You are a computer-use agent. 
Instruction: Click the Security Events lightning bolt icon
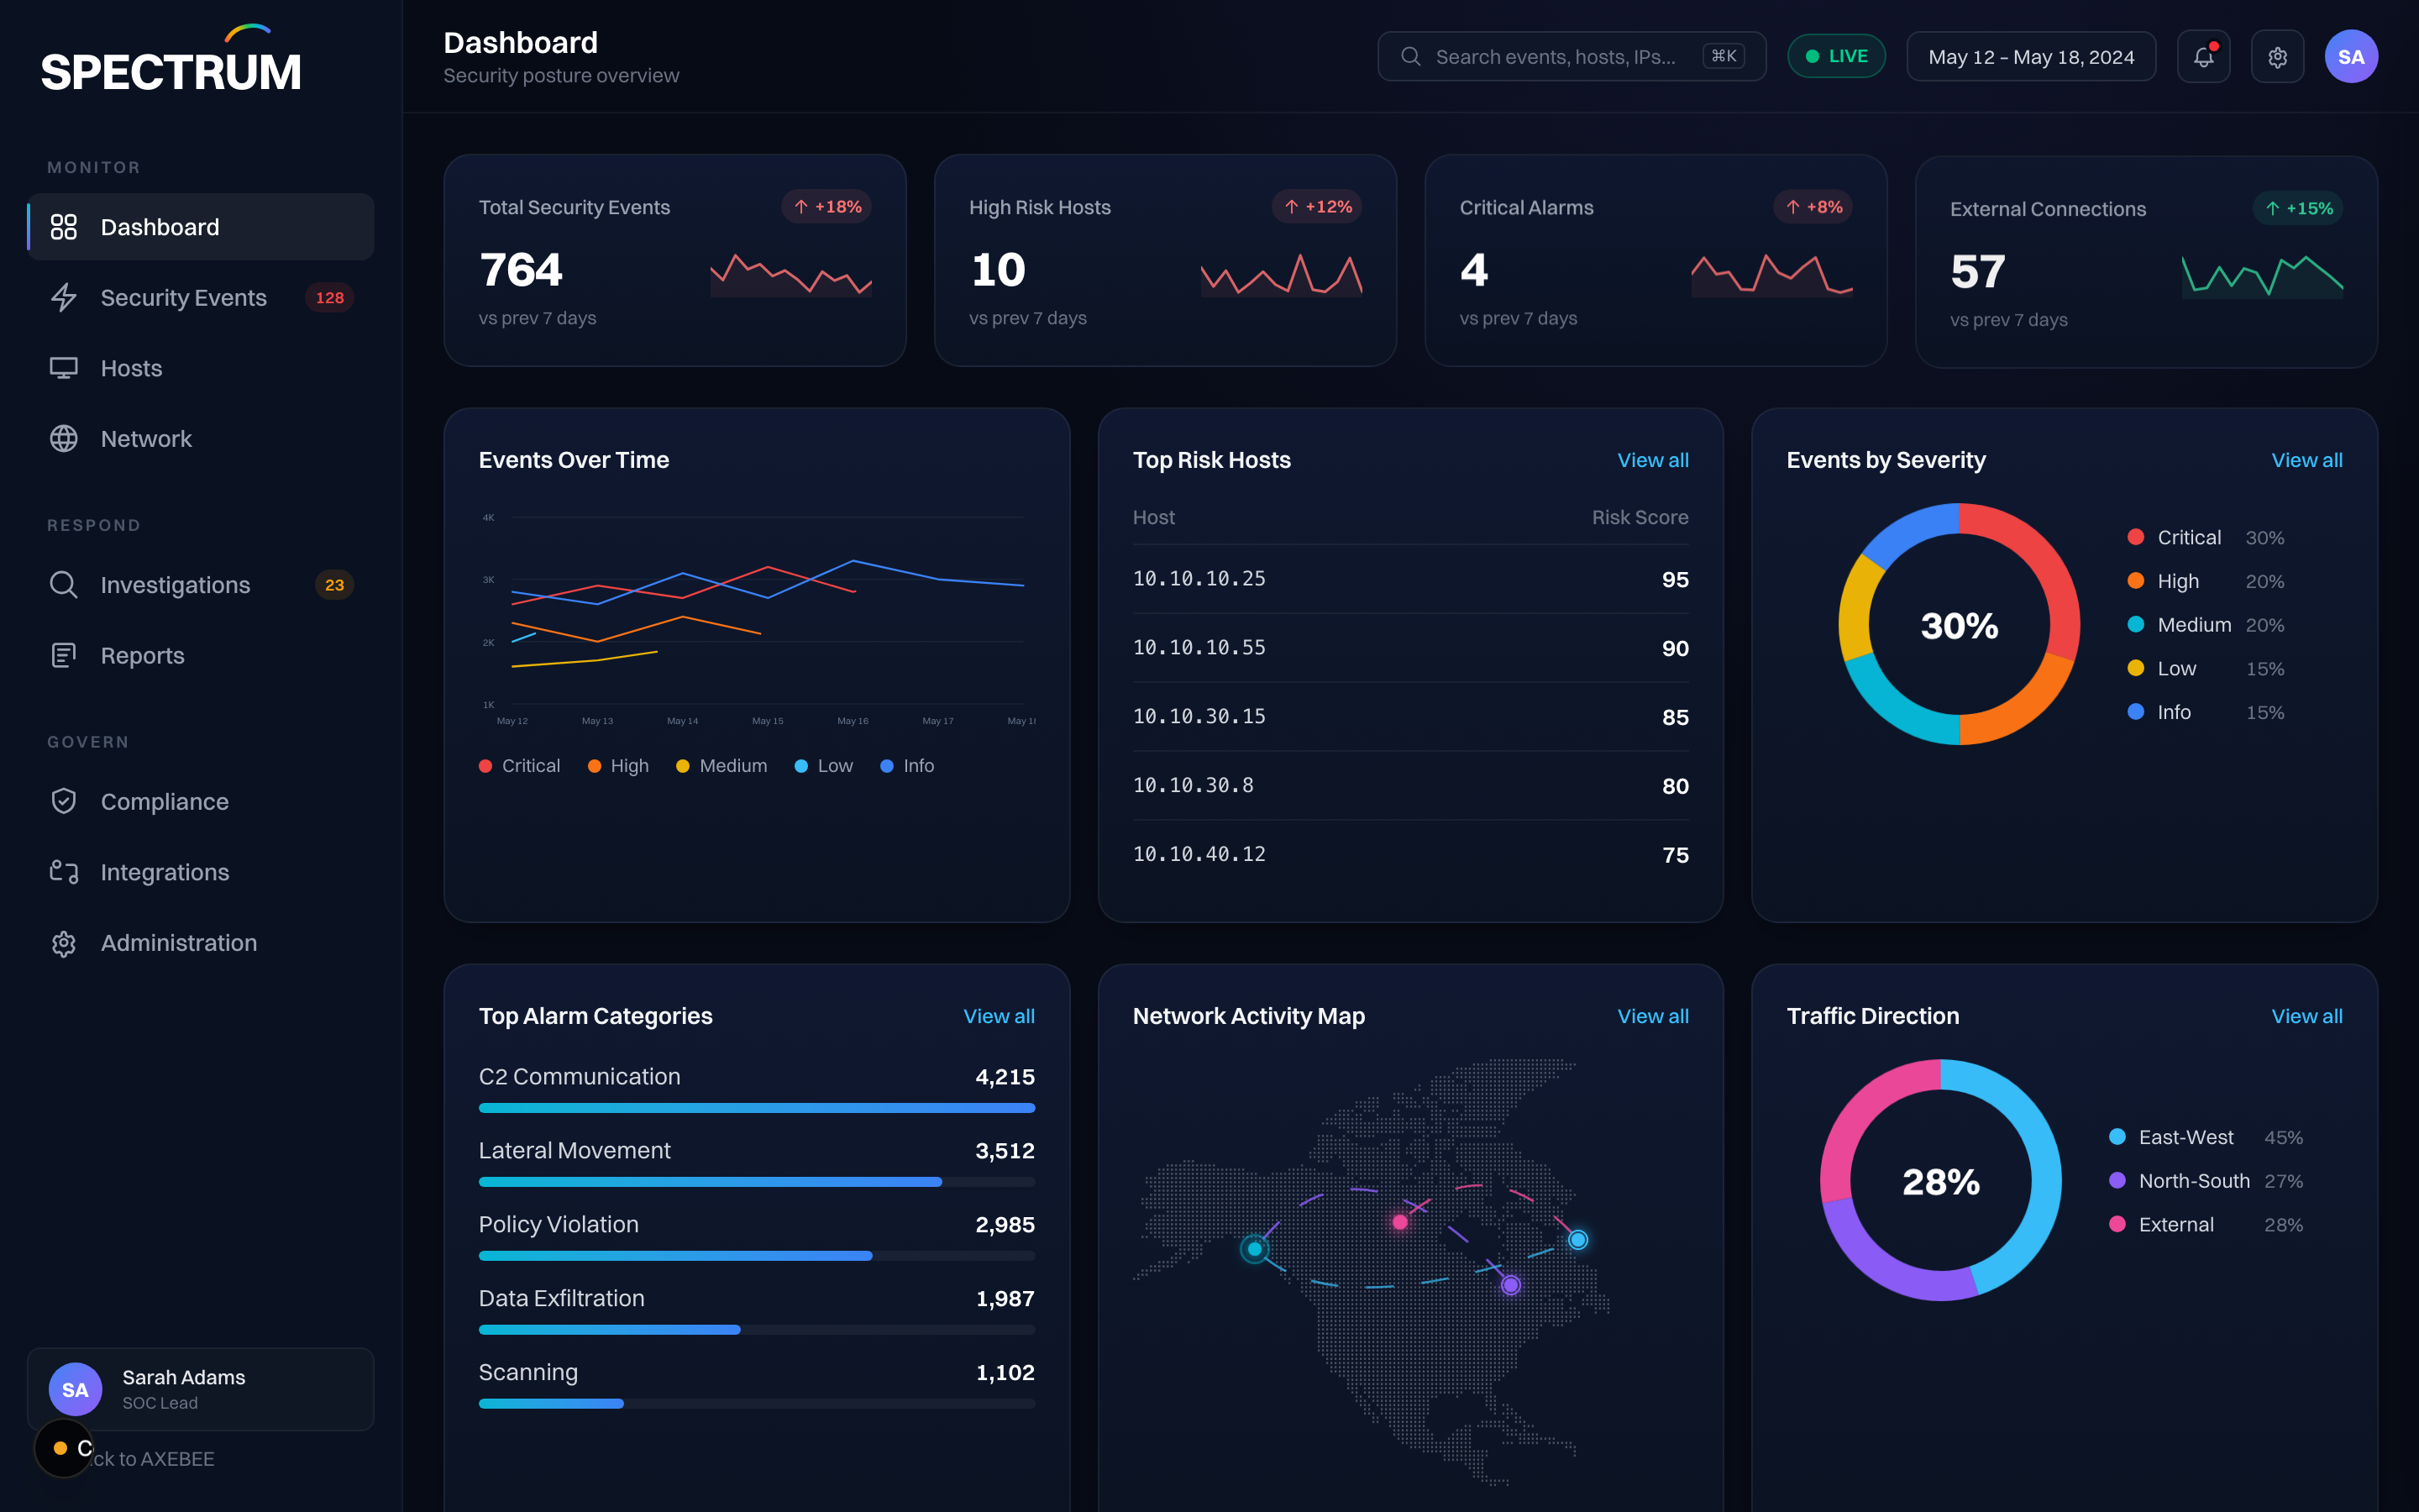pyautogui.click(x=63, y=297)
